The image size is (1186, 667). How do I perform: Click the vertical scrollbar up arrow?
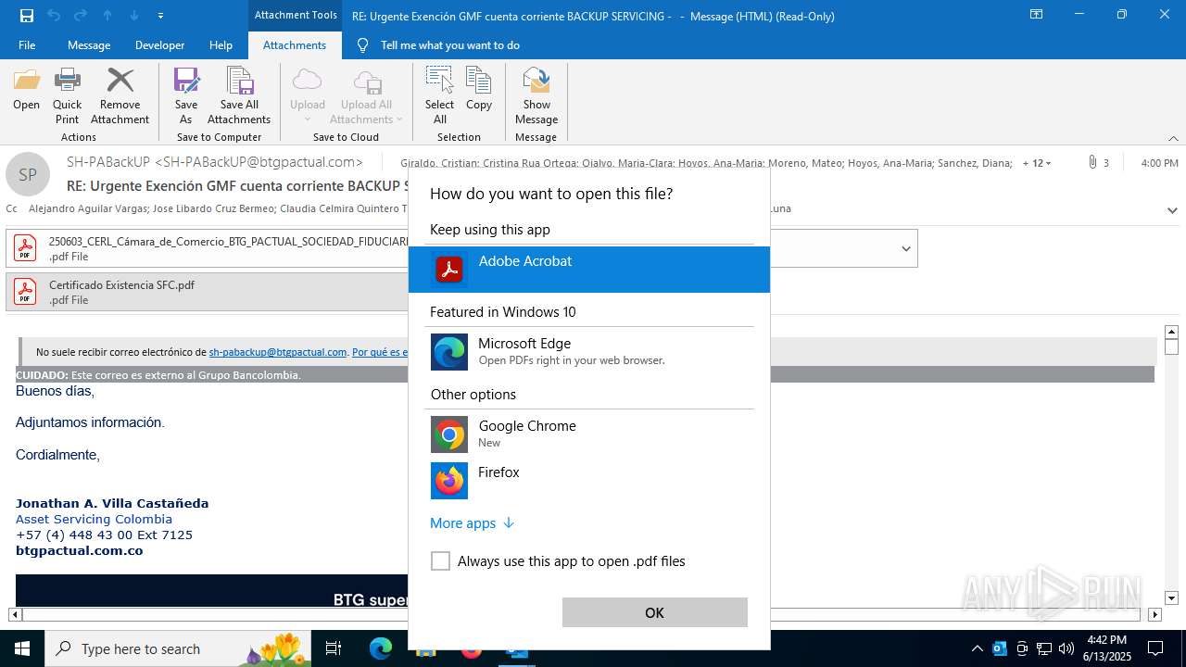(x=1171, y=332)
